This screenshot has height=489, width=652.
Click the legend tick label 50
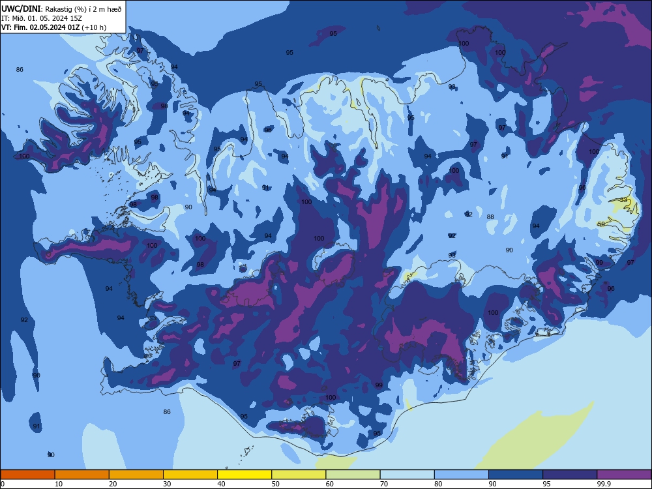276,484
